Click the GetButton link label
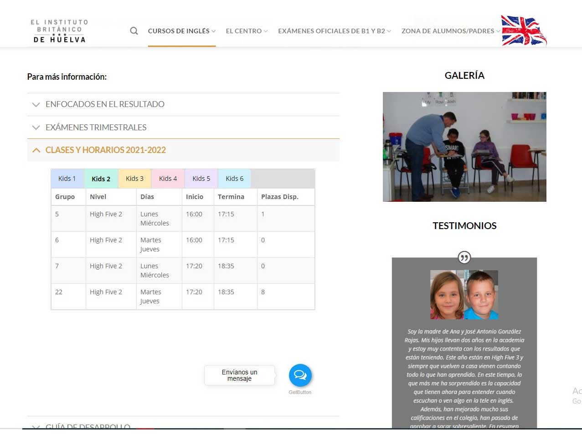The width and height of the screenshot is (582, 445). pos(300,392)
